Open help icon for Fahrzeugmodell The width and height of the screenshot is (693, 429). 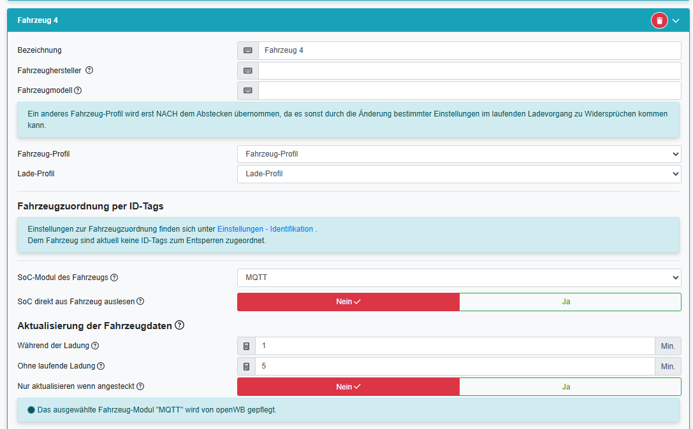(x=78, y=90)
